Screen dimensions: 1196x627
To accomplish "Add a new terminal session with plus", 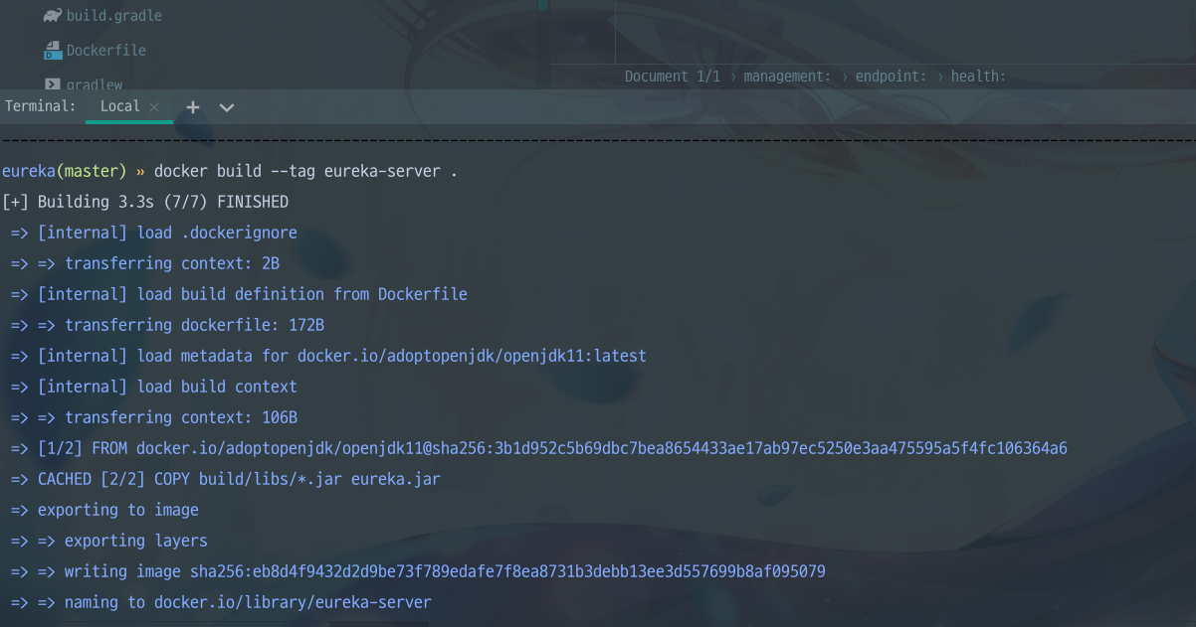I will pos(193,106).
